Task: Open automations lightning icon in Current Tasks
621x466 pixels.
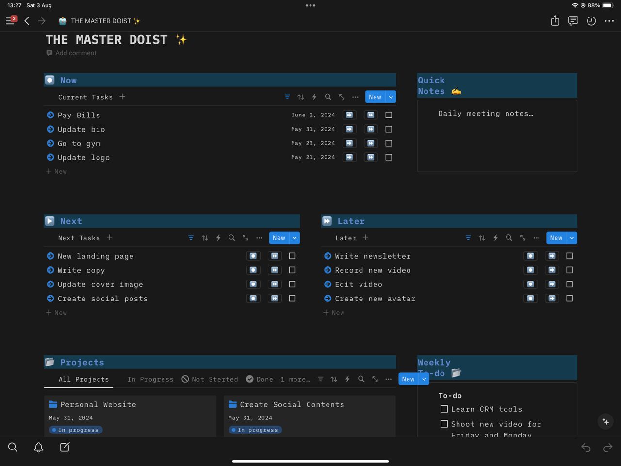Action: [314, 97]
